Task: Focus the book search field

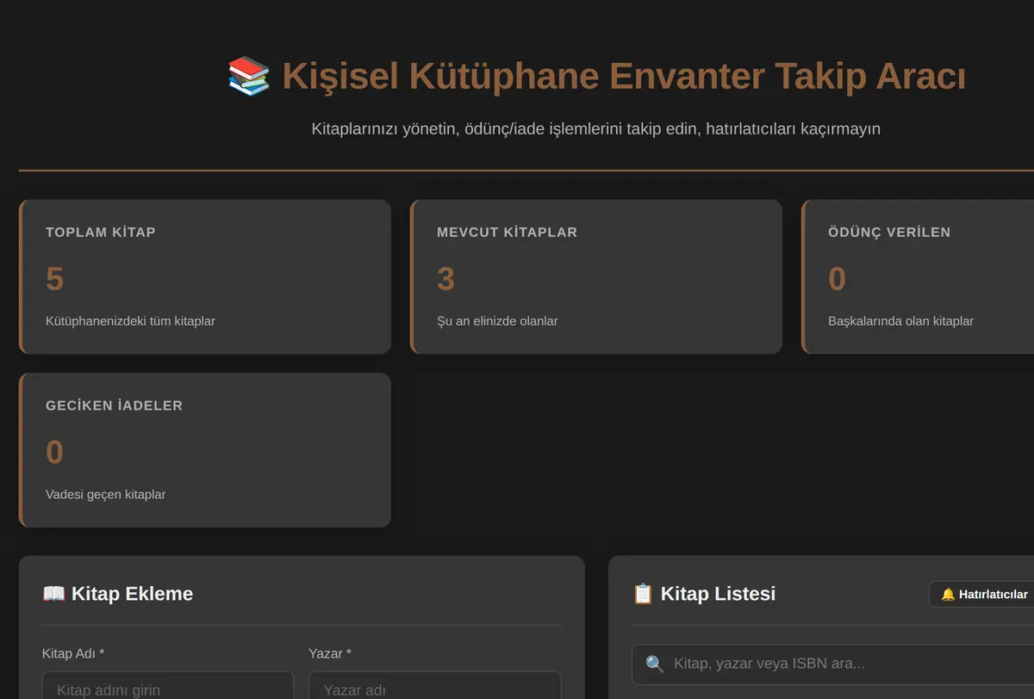Action: click(x=832, y=664)
